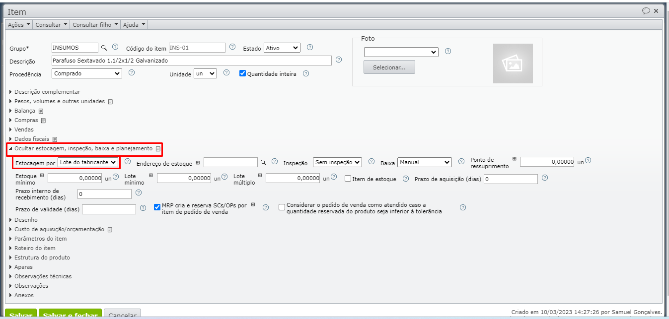Open help icon next to Procedência dropdown
669x319 pixels.
click(x=132, y=72)
